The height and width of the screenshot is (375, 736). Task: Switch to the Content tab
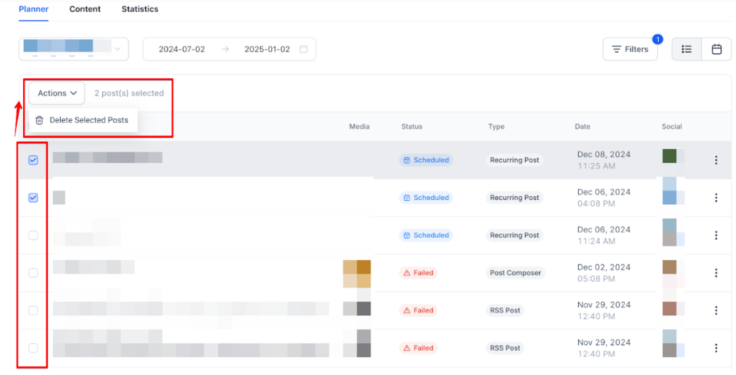point(85,9)
